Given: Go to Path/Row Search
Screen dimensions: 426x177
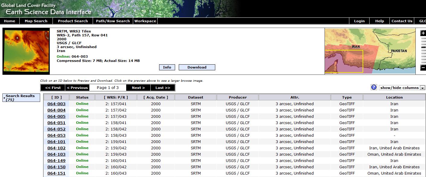Looking at the screenshot, I should (113, 21).
